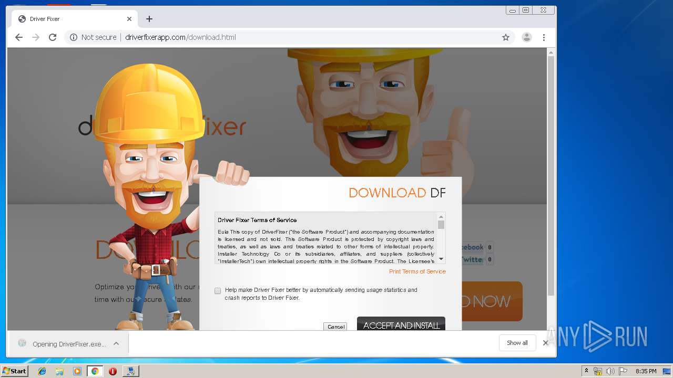Open the network tray icon
The height and width of the screenshot is (378, 673).
coord(598,371)
